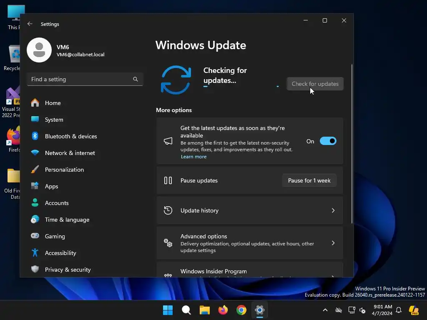Click the taskbar clock showing 9:01 AM
The image size is (427, 320).
(383, 310)
